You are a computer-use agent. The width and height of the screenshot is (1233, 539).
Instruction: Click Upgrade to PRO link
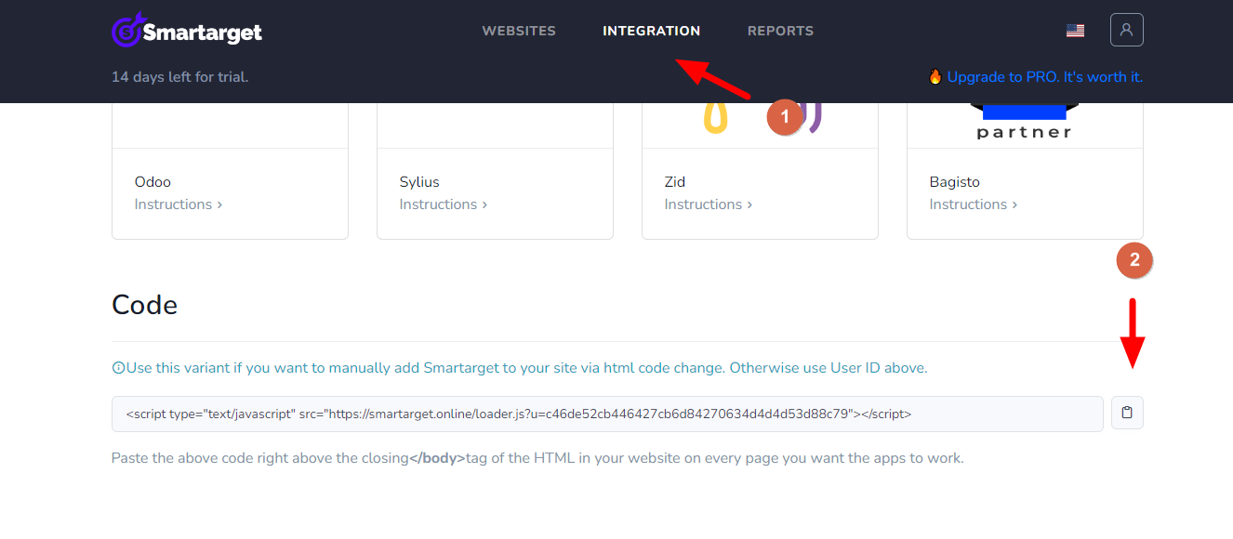(x=1044, y=77)
